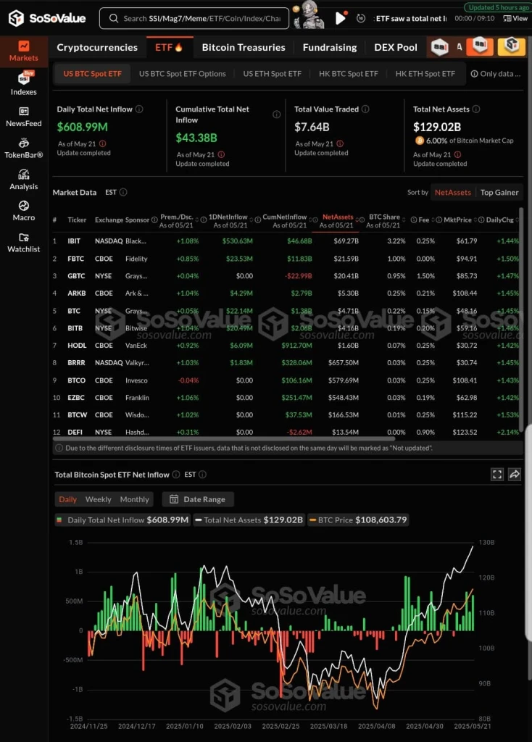Switch to DEX Pool tab
The height and width of the screenshot is (742, 532).
(396, 47)
